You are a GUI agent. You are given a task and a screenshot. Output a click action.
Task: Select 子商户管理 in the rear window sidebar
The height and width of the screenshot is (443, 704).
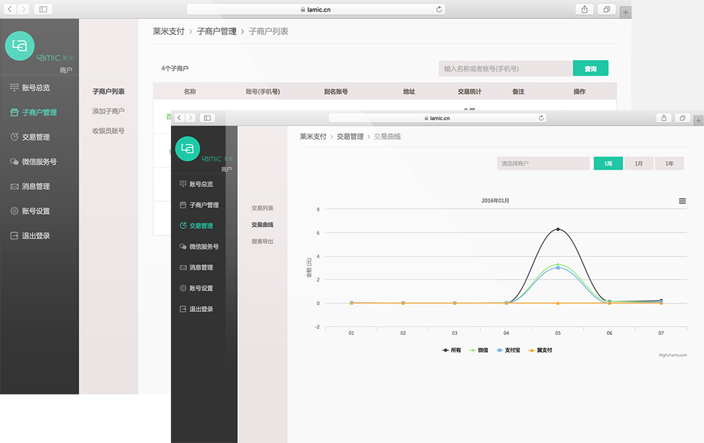[34, 112]
